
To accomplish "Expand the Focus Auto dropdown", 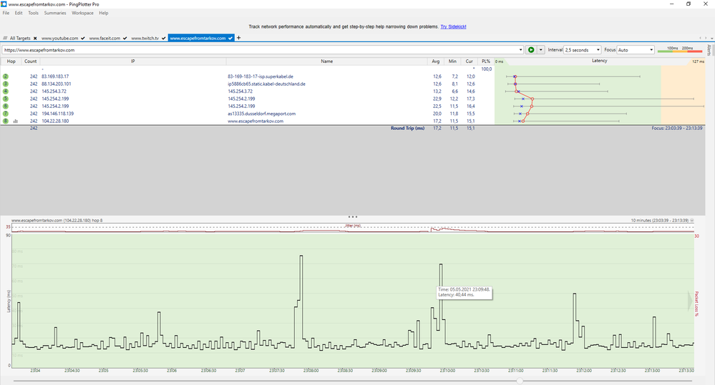I will click(636, 50).
